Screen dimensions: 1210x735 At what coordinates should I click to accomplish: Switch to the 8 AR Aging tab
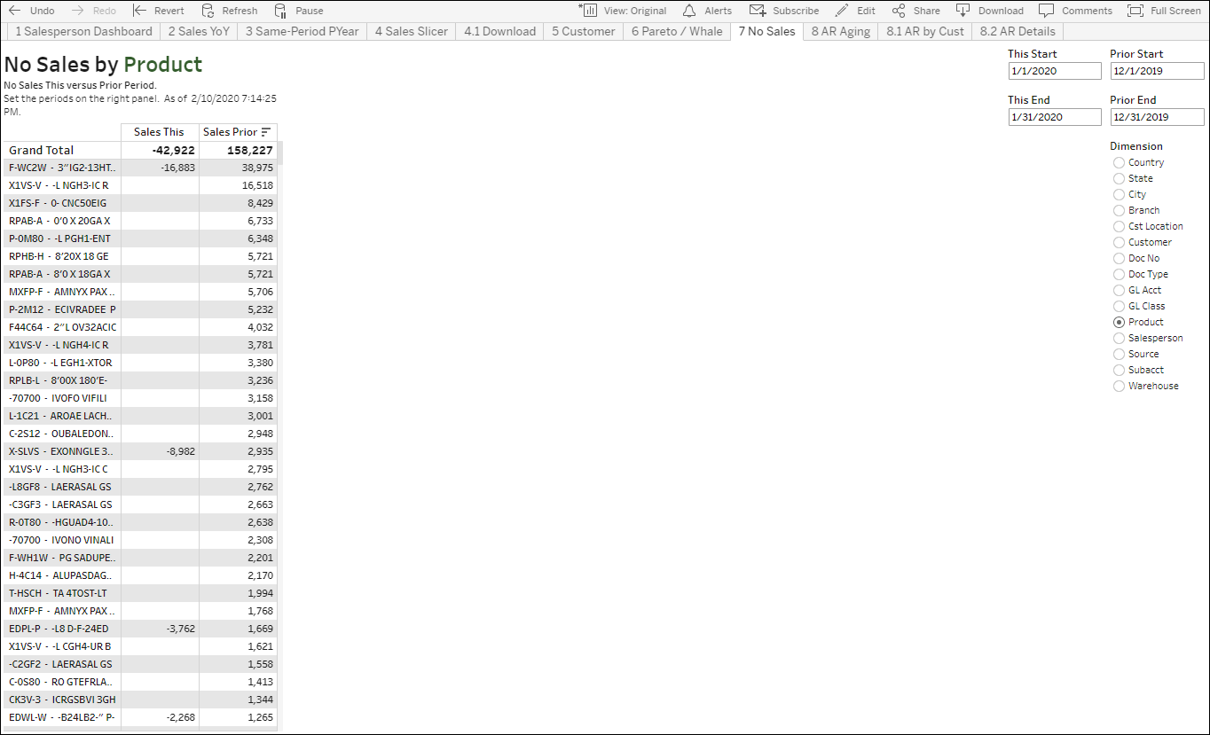tap(840, 31)
